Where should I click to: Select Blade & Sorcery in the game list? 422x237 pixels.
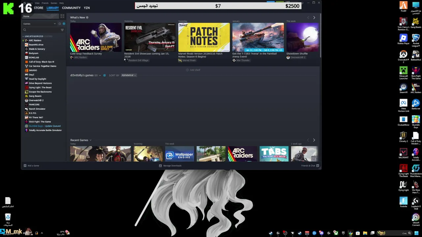37,49
